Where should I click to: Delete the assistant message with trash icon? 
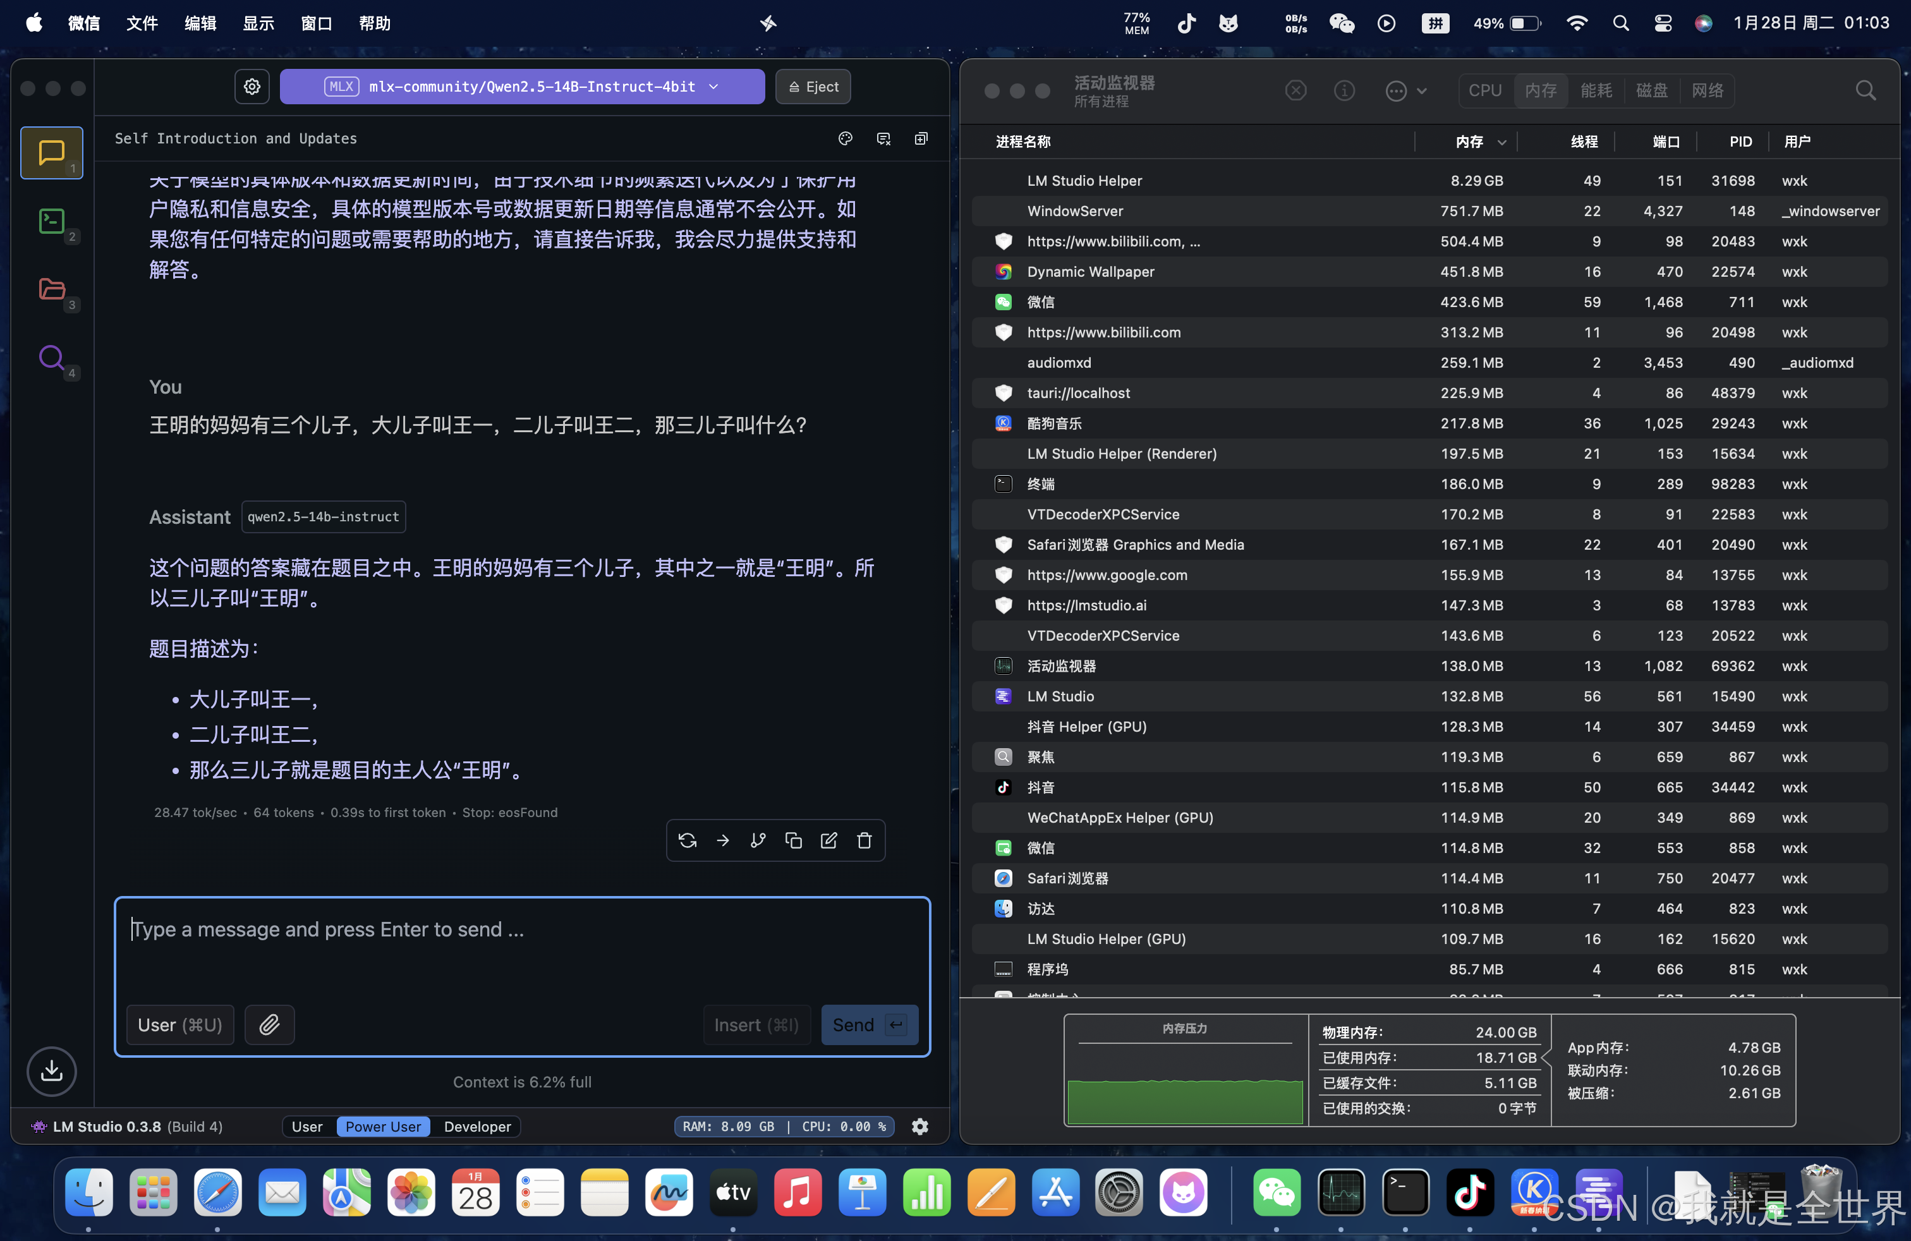864,840
